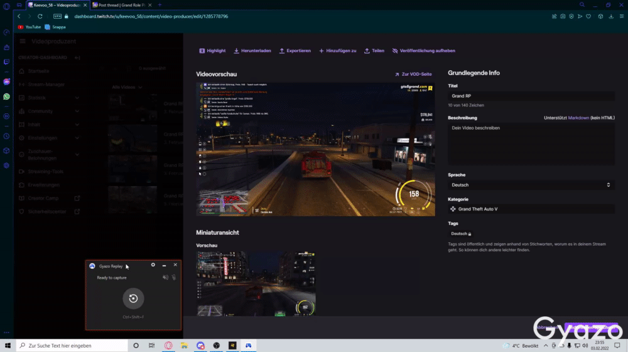Open the Exportieren option
Image resolution: width=628 pixels, height=352 pixels.
(x=295, y=51)
